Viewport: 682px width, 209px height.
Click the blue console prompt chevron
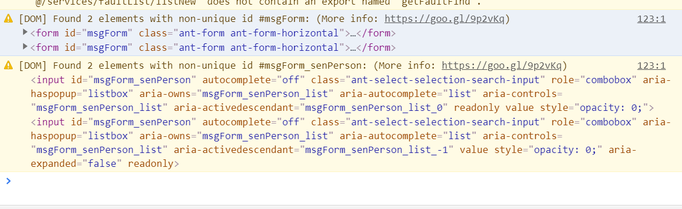pos(8,181)
